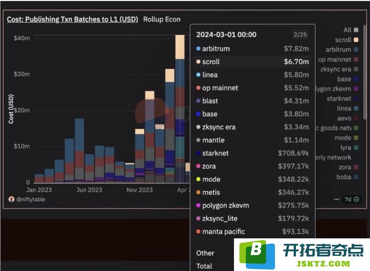Toggle the mode legend series
This screenshot has width=370, height=271.
[347, 138]
